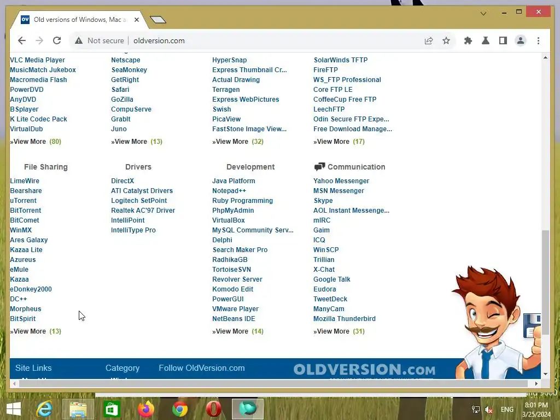Click the teal browser icon on taskbar

tap(248, 409)
